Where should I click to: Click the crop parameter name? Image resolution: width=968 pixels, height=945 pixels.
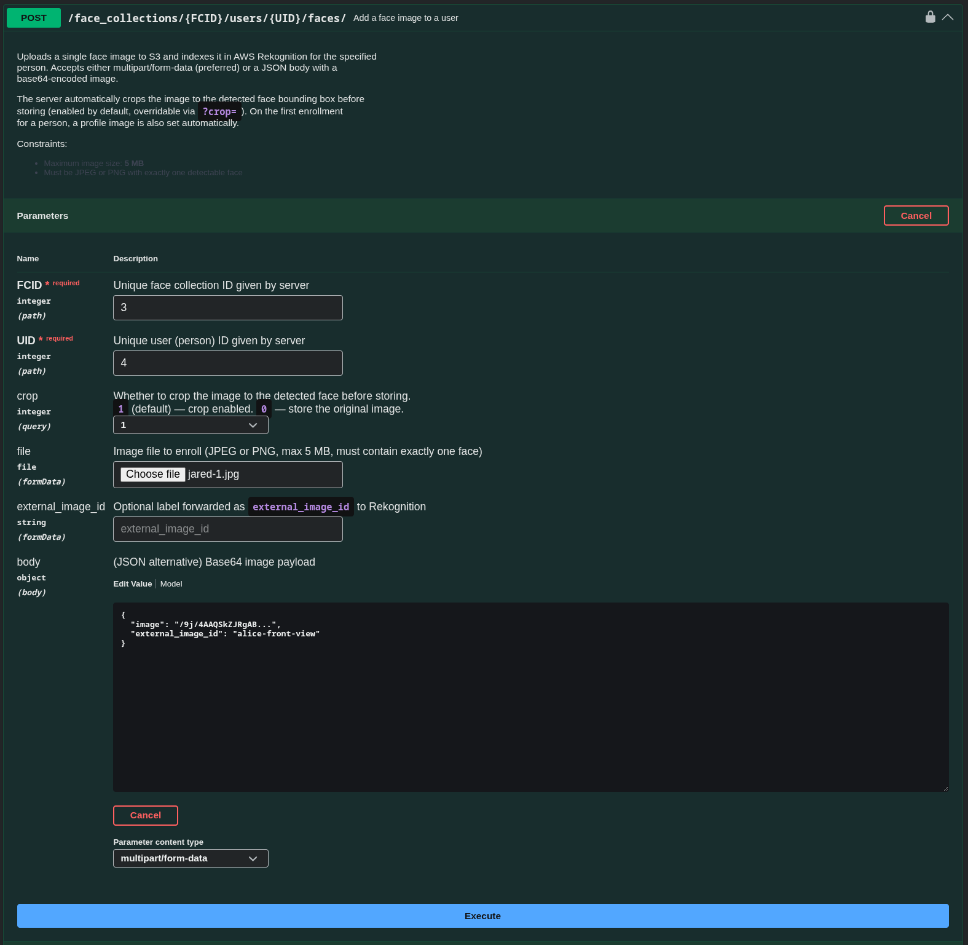point(27,396)
